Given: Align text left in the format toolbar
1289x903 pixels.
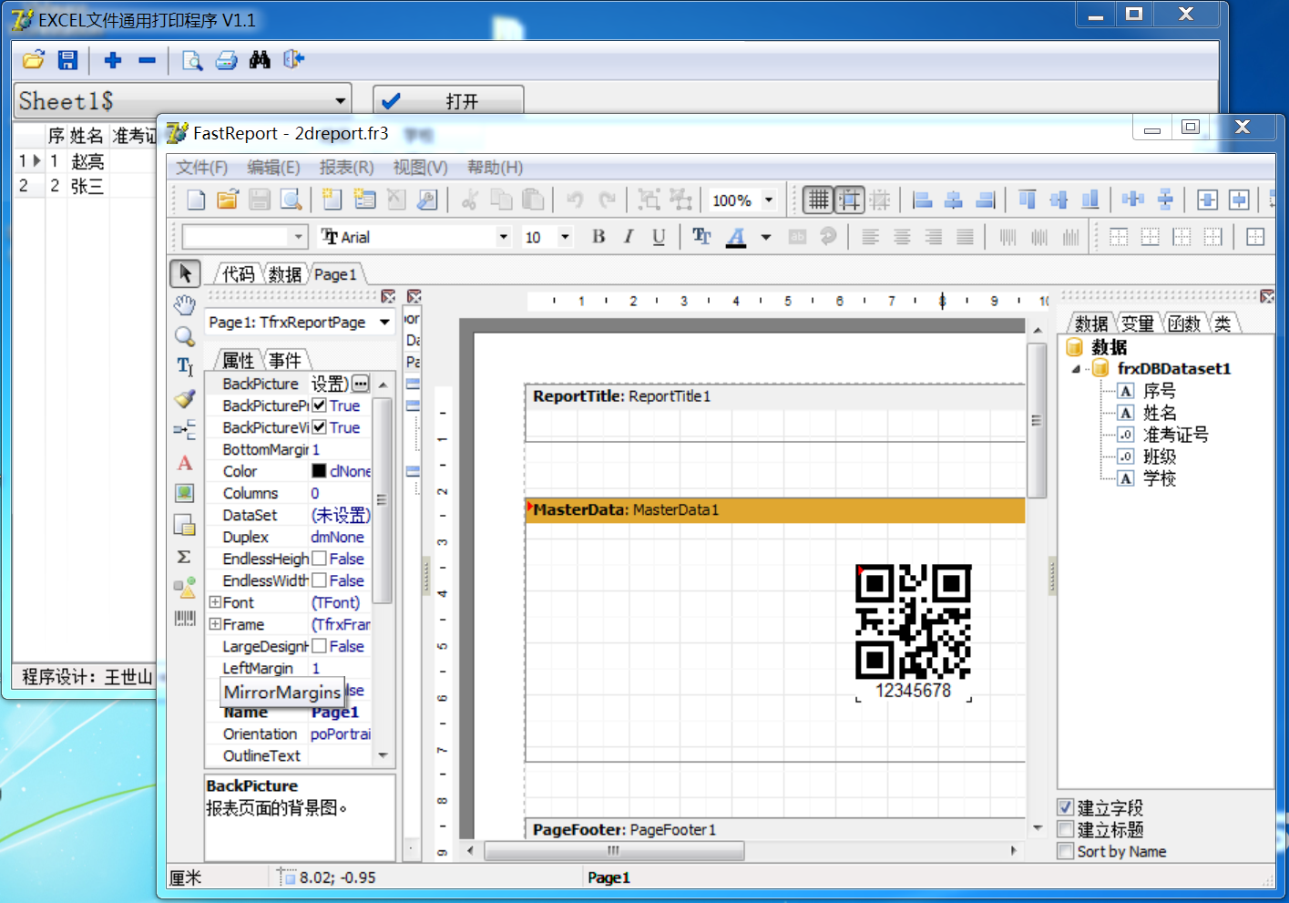Looking at the screenshot, I should click(x=870, y=237).
